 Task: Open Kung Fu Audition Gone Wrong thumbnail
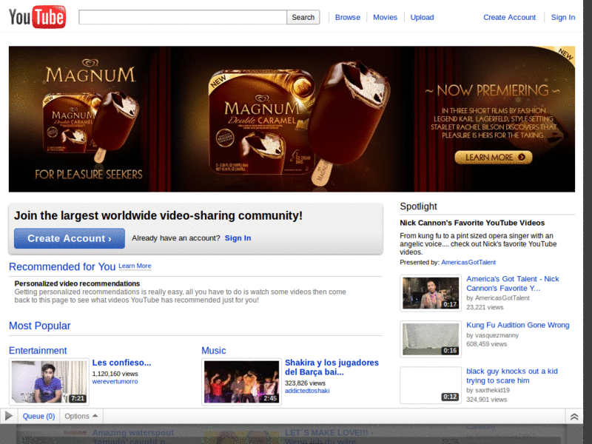click(x=431, y=339)
